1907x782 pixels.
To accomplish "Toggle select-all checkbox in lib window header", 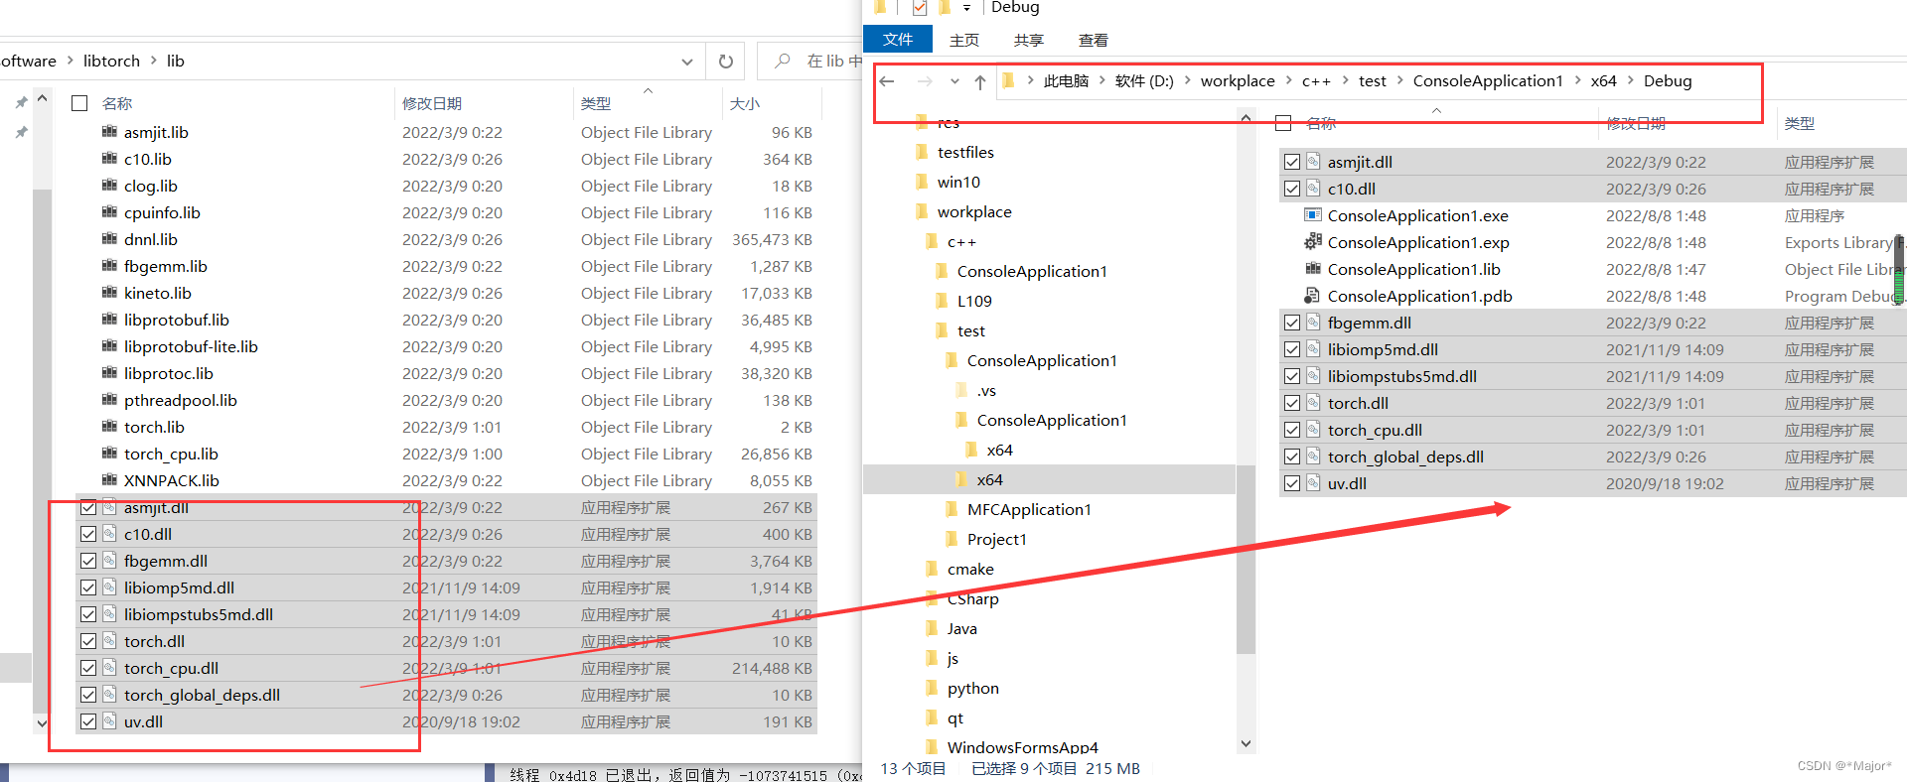I will tap(80, 103).
